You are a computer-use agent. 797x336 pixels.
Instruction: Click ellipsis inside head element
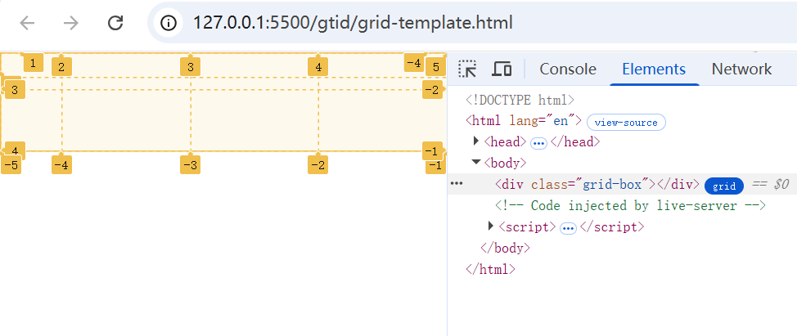point(538,144)
